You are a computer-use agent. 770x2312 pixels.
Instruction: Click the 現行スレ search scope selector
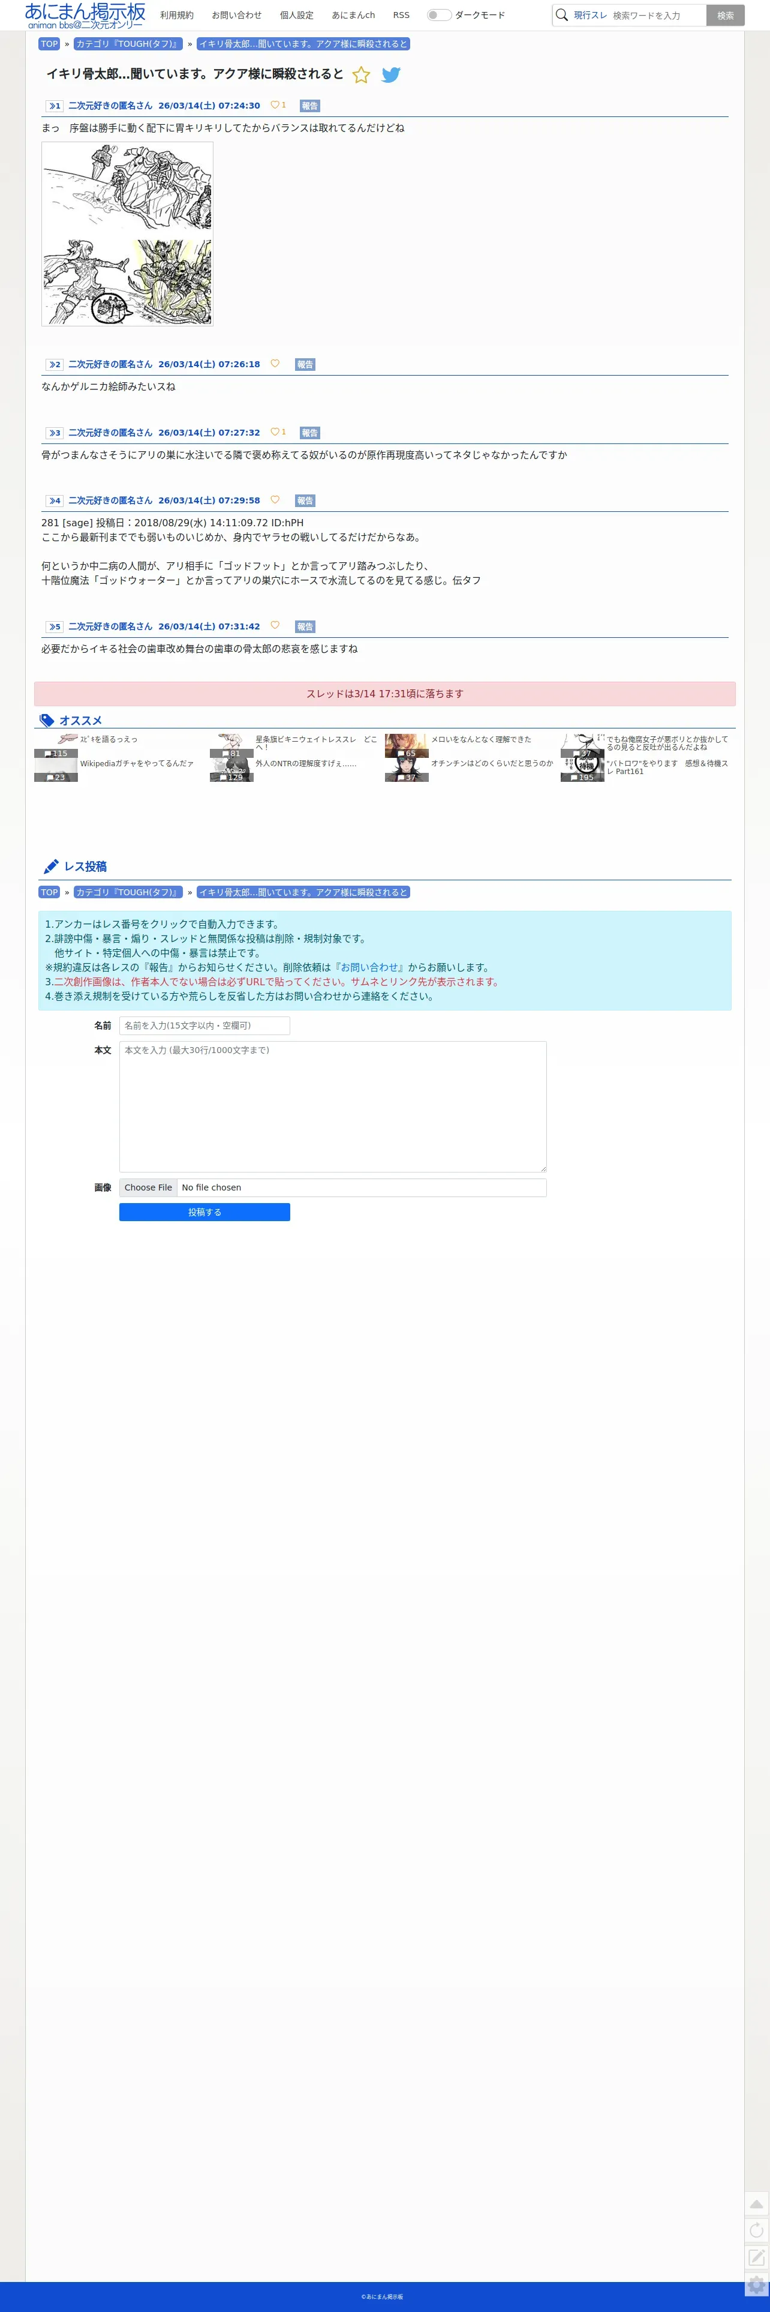[591, 15]
